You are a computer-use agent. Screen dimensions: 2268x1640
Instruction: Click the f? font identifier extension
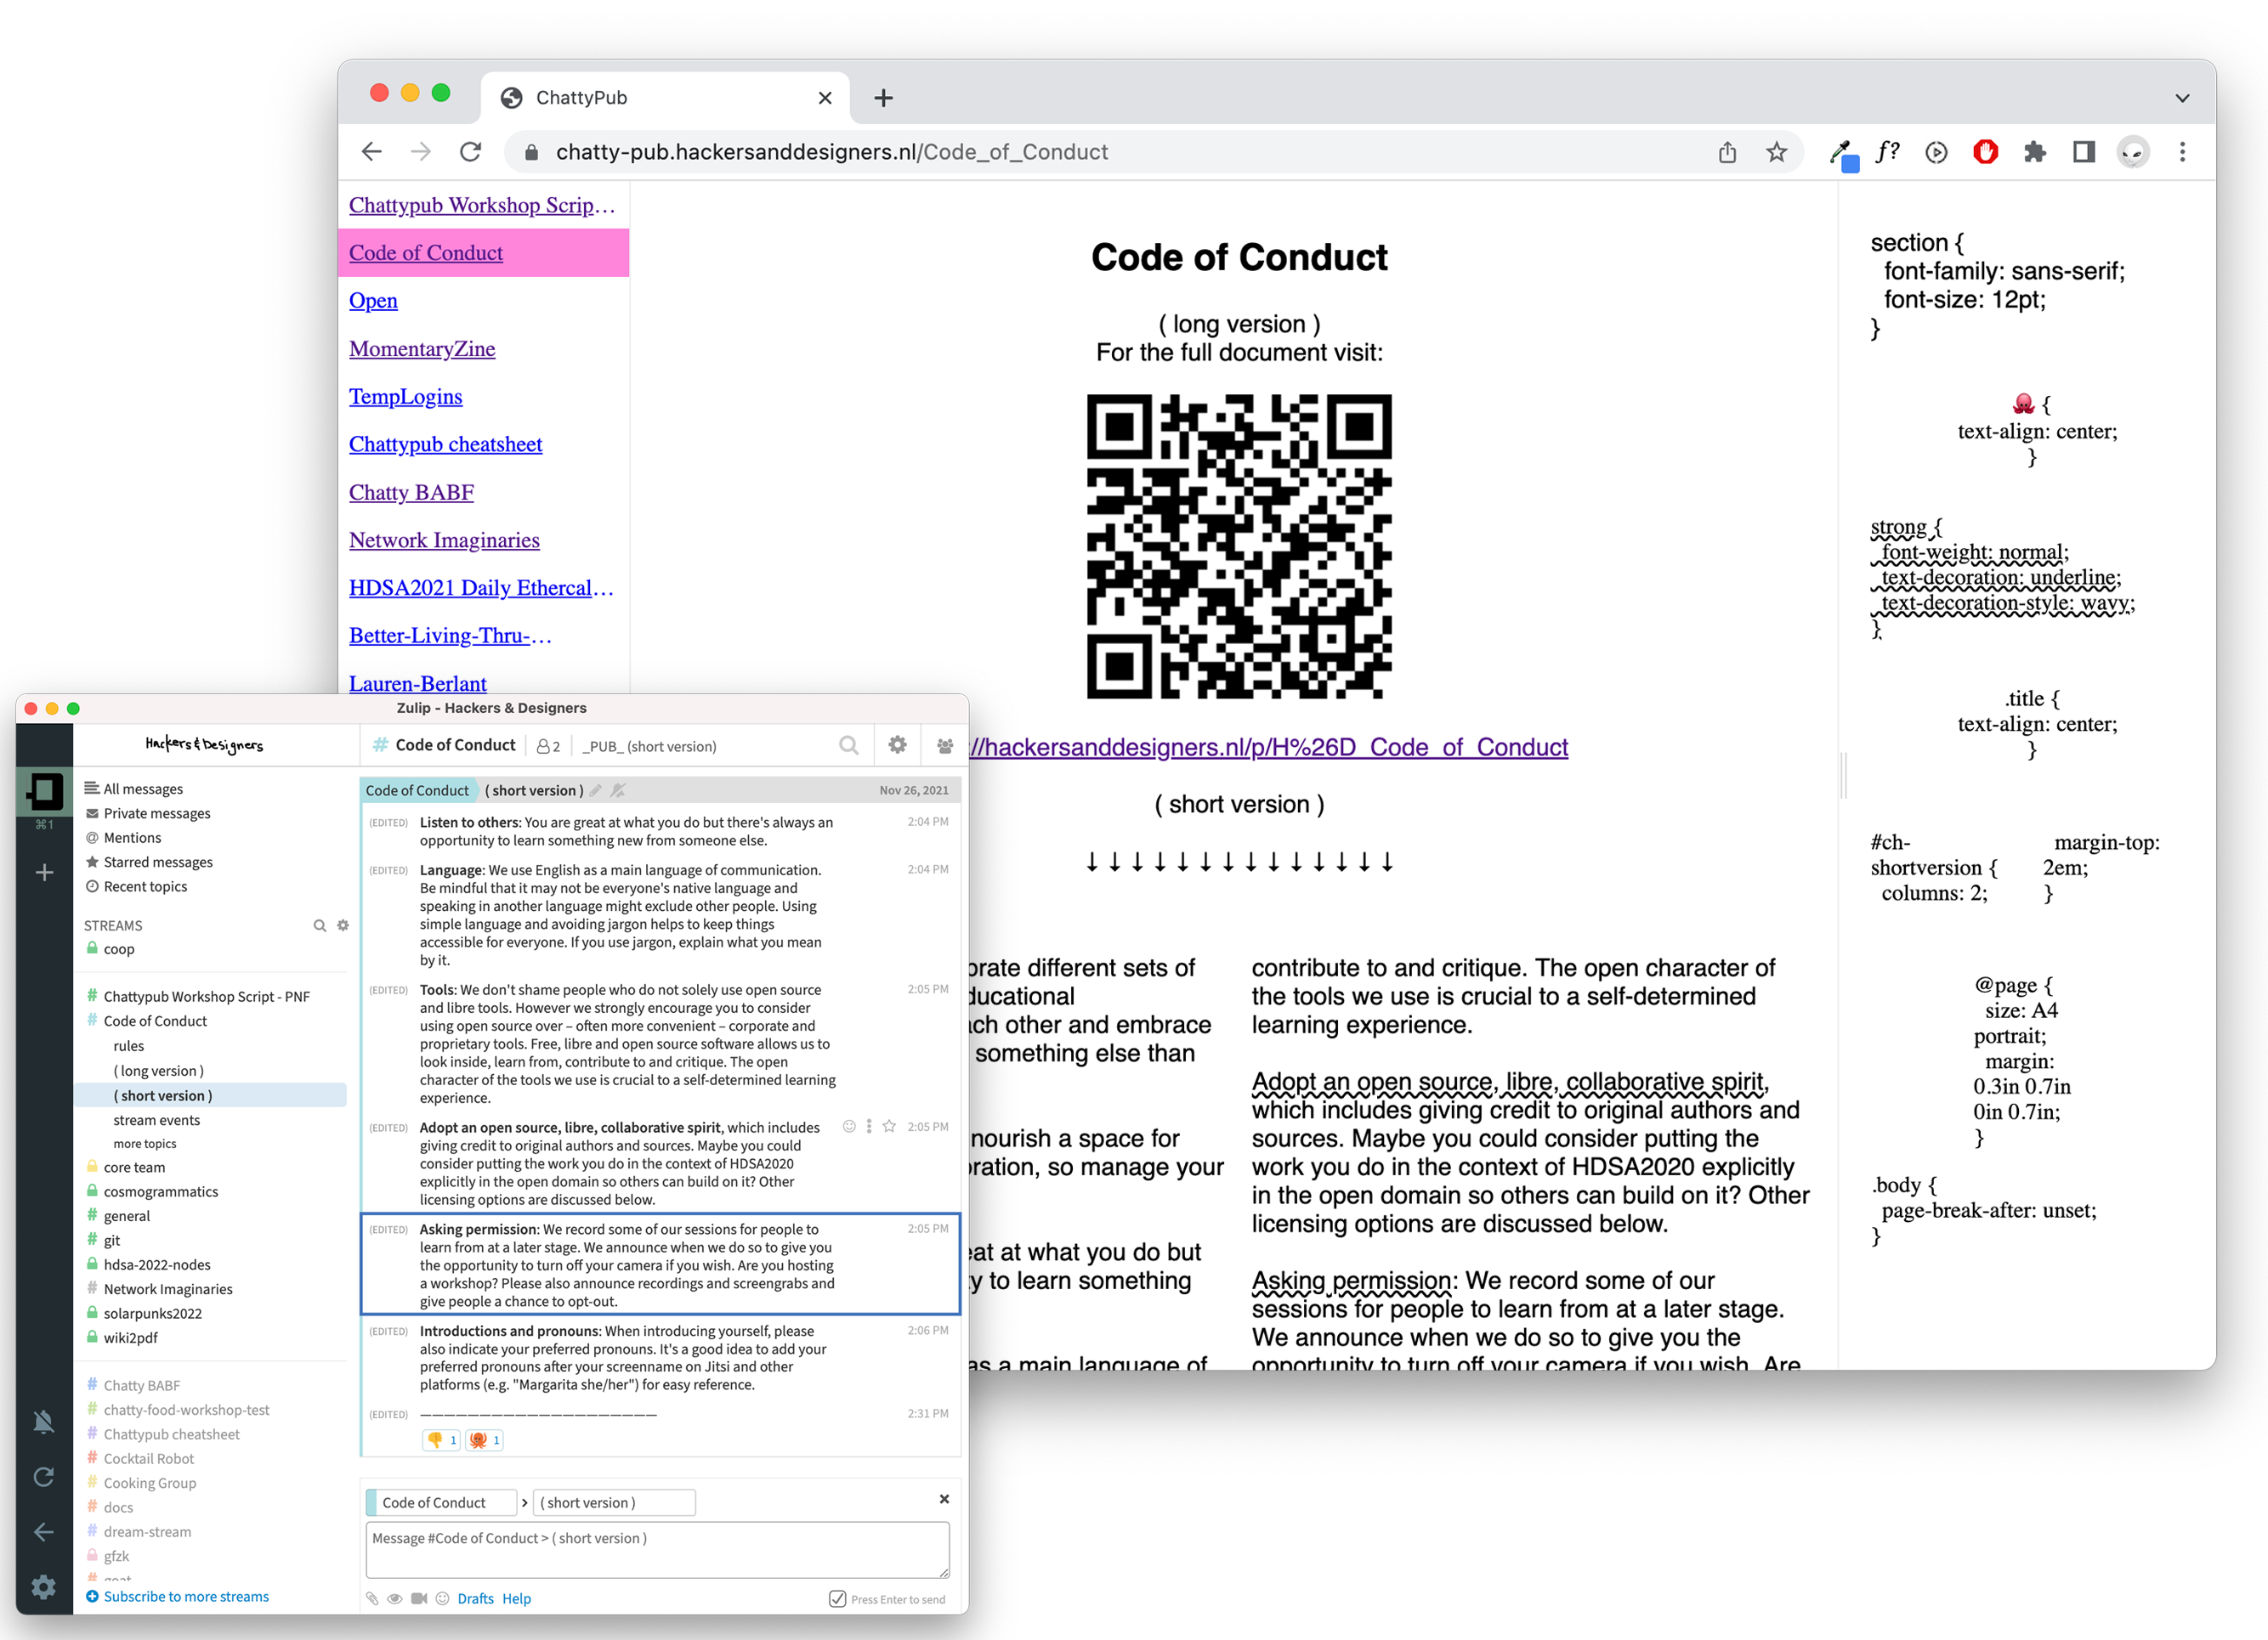tap(1887, 152)
